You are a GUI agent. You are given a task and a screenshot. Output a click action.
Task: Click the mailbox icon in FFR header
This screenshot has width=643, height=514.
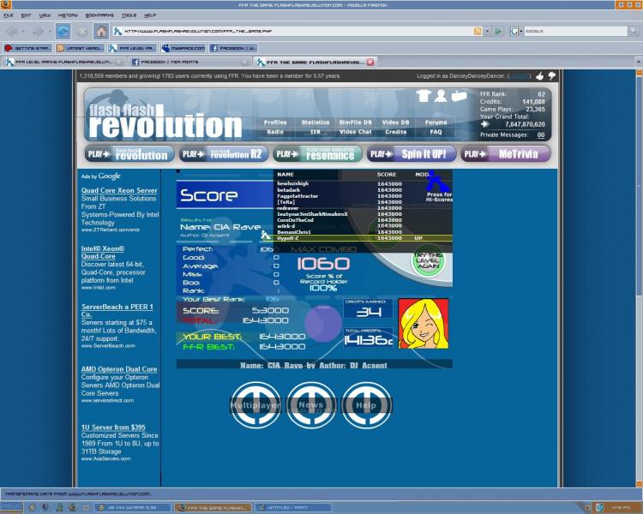(x=459, y=96)
